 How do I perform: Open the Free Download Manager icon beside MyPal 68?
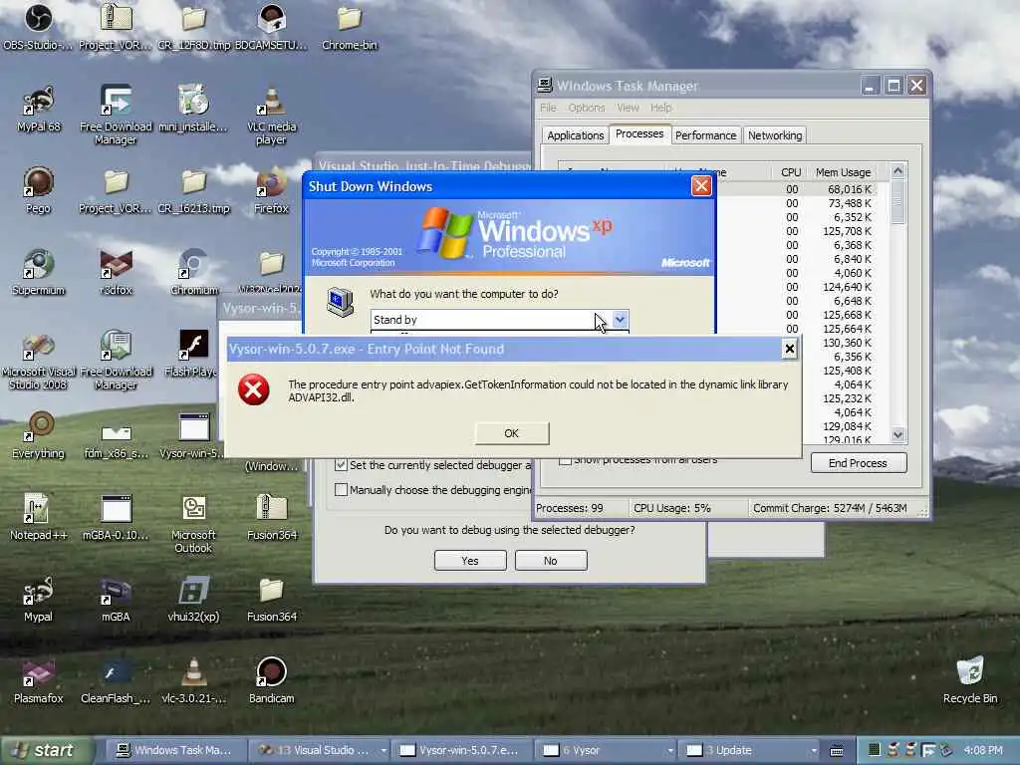tap(116, 115)
